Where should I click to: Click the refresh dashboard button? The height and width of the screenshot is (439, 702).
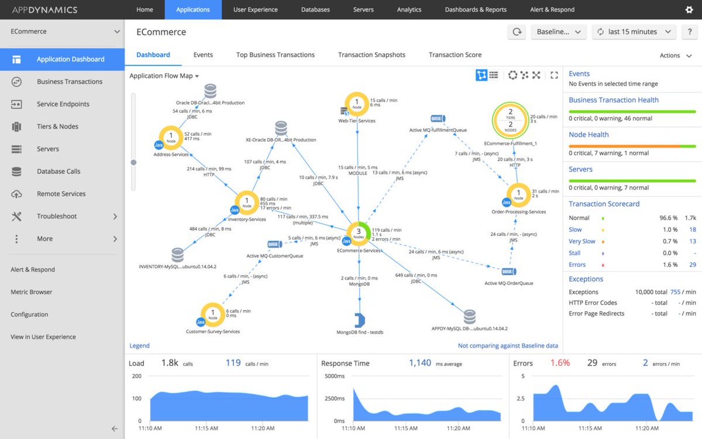pyautogui.click(x=517, y=32)
